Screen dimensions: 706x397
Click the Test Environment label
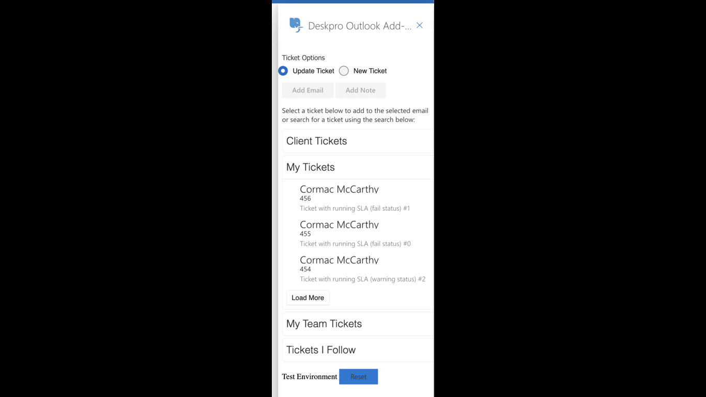(310, 376)
